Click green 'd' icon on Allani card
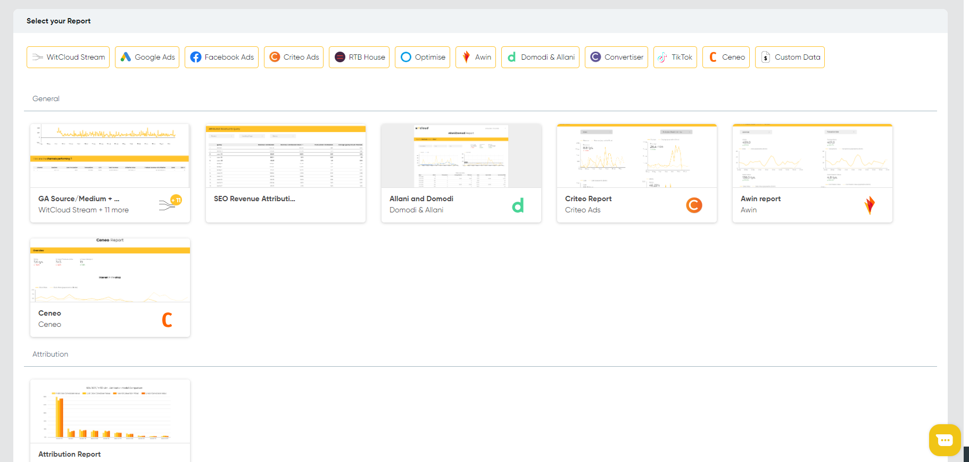This screenshot has width=969, height=462. pyautogui.click(x=518, y=205)
